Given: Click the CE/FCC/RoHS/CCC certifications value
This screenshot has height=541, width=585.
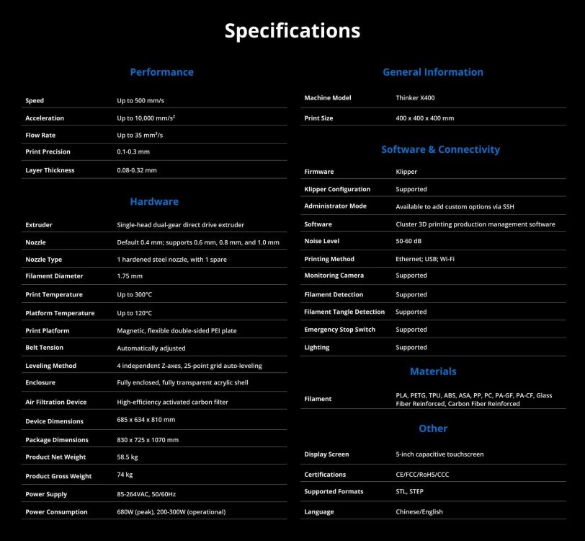Looking at the screenshot, I should 422,475.
